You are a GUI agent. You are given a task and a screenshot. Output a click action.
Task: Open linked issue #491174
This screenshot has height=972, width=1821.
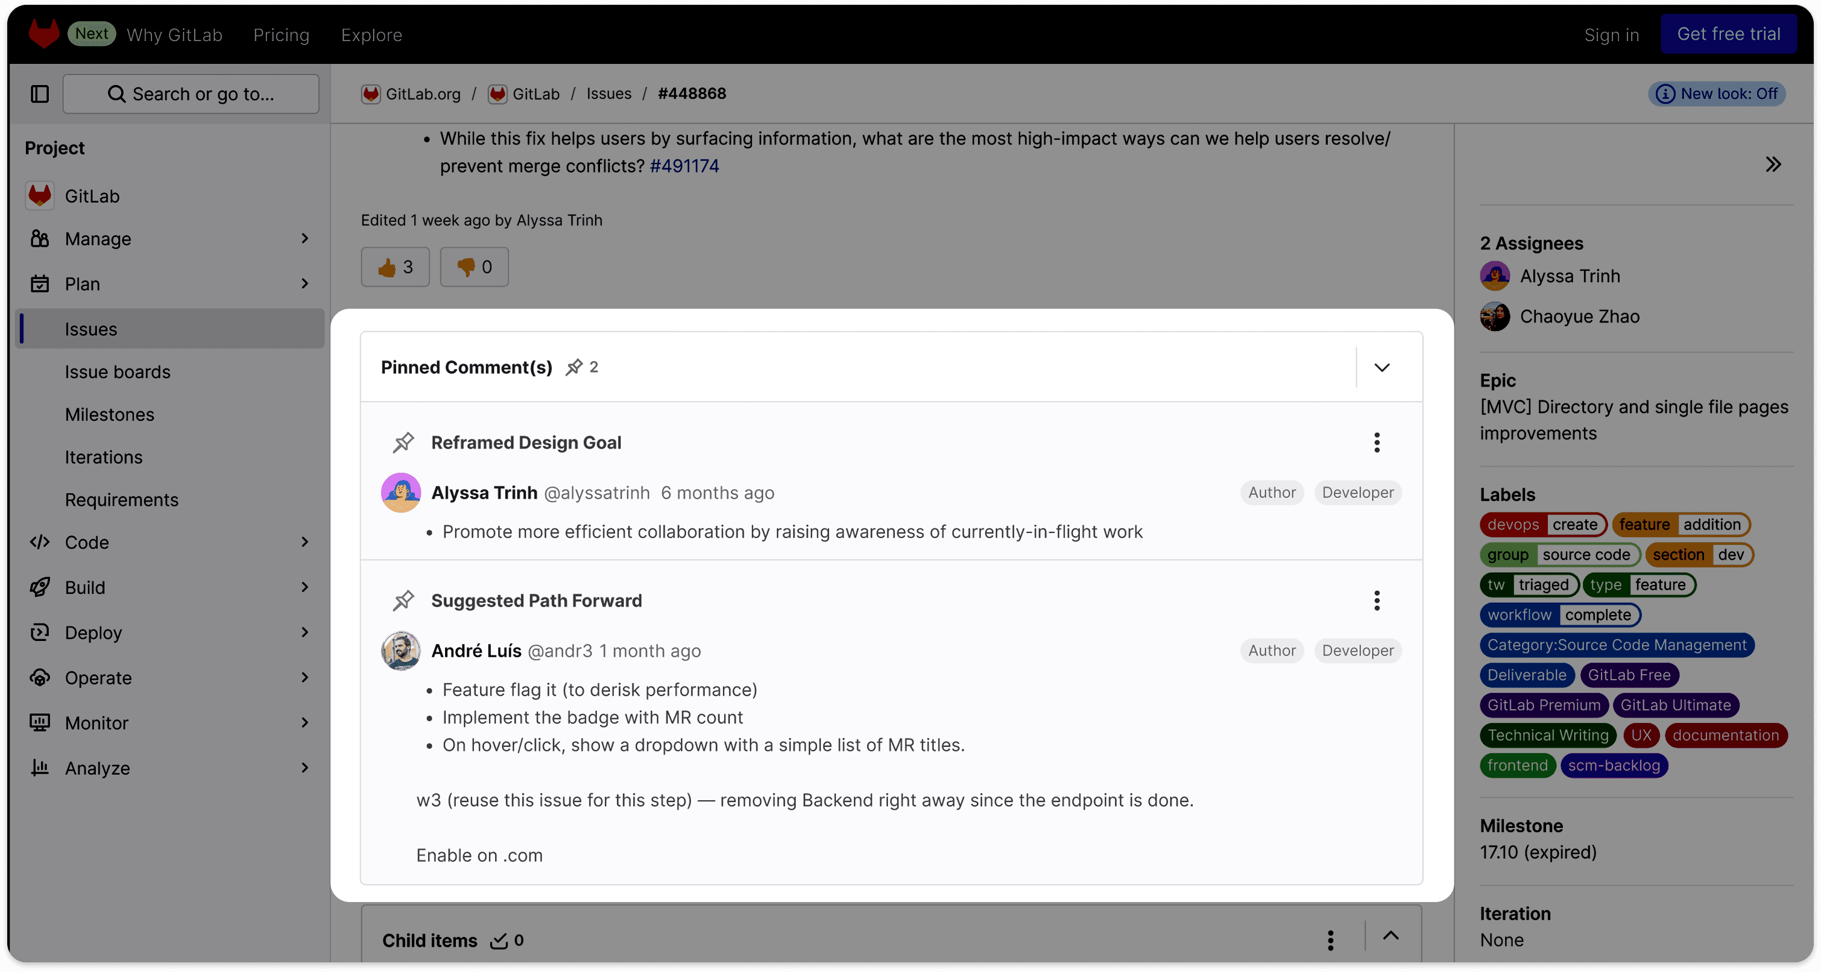[684, 166]
